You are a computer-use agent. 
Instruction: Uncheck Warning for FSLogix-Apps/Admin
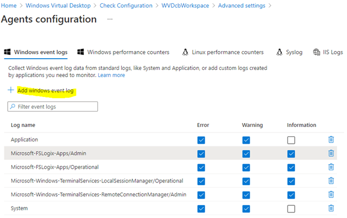[x=246, y=154]
